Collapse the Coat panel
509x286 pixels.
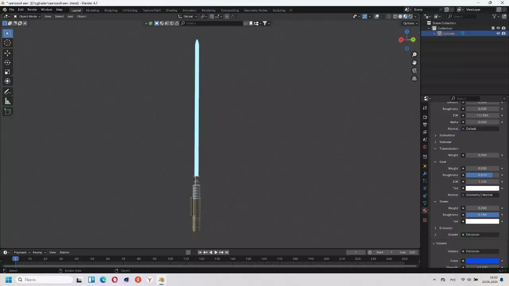click(435, 162)
